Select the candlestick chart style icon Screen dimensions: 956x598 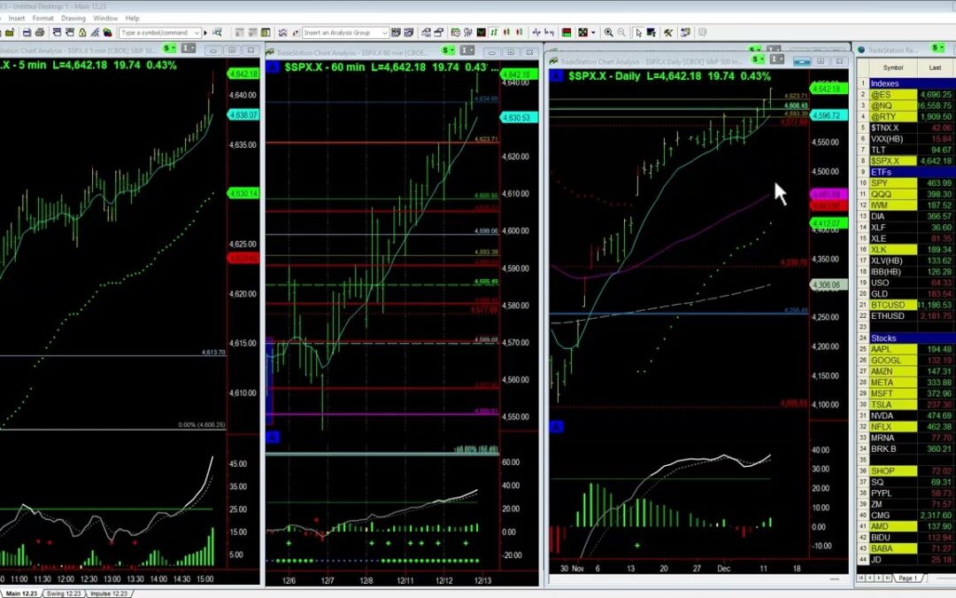tap(506, 33)
